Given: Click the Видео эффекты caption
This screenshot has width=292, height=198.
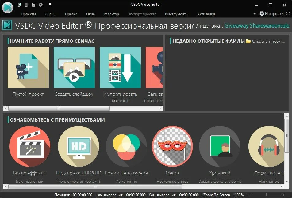Looking at the screenshot, I should click(x=29, y=173).
